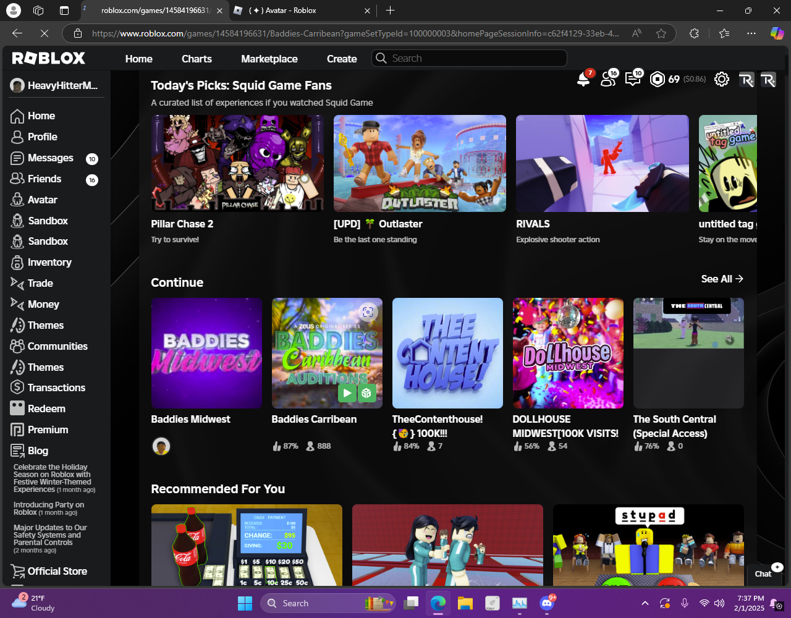Open DOLLHOUSE MIDWEST thumbnail
This screenshot has width=791, height=618.
coord(568,353)
